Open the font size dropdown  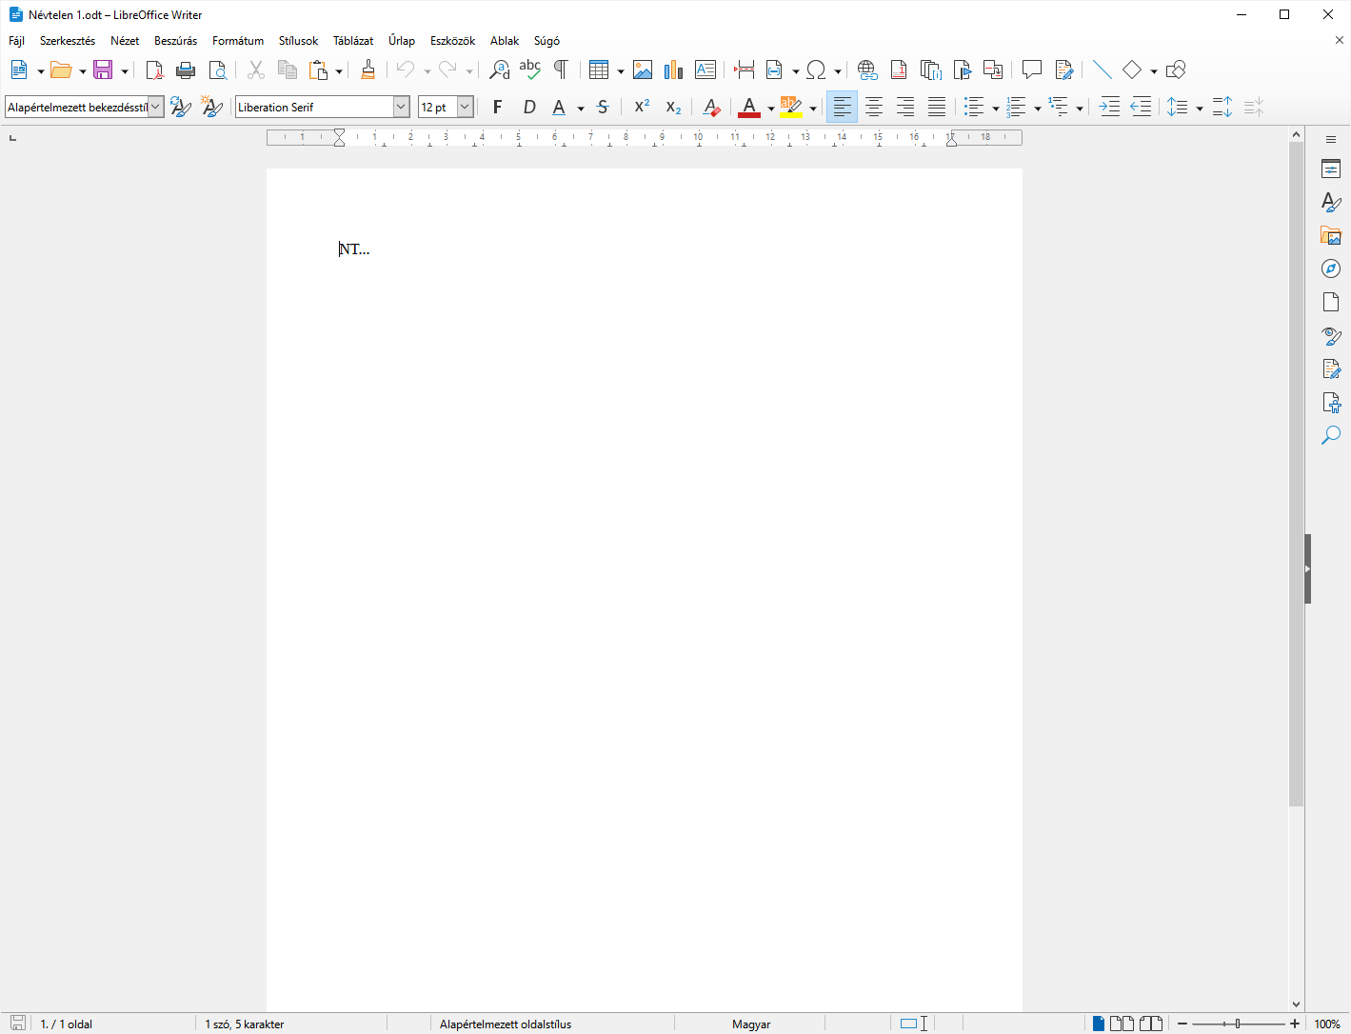[465, 107]
